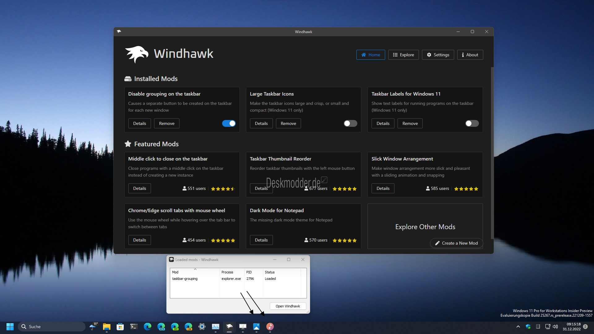View Details of Slick Window Arrangement
The image size is (594, 334).
pos(383,188)
